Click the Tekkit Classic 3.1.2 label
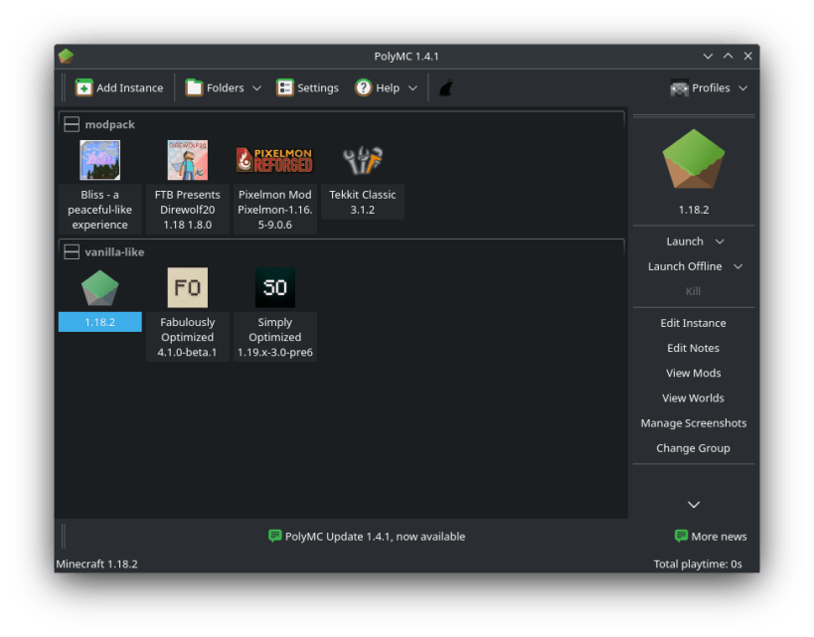Viewport: 814px width, 637px height. (363, 202)
